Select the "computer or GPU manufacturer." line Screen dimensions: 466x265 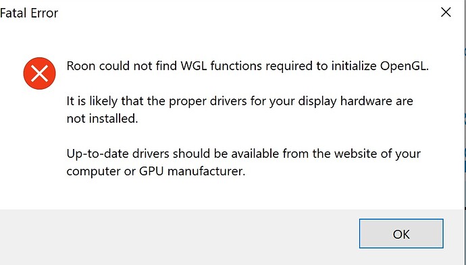coord(156,171)
